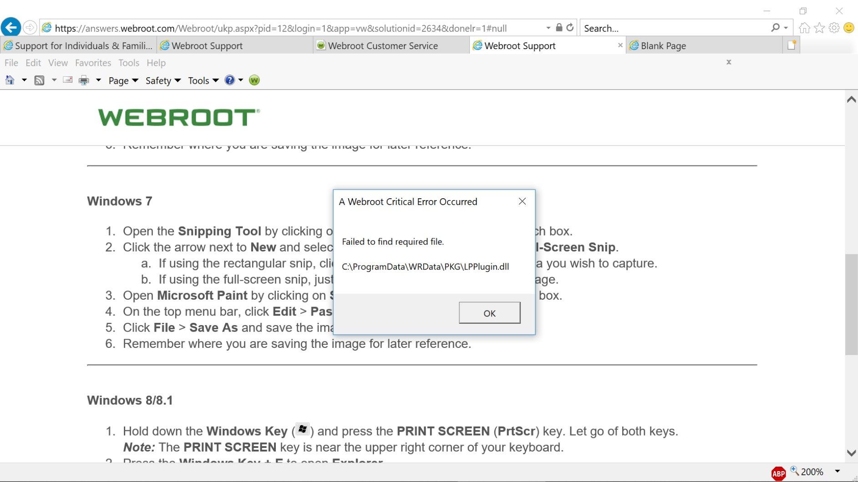Screen dimensions: 858x482
Task: Switch to the first Webroot Support tab
Action: click(x=235, y=45)
